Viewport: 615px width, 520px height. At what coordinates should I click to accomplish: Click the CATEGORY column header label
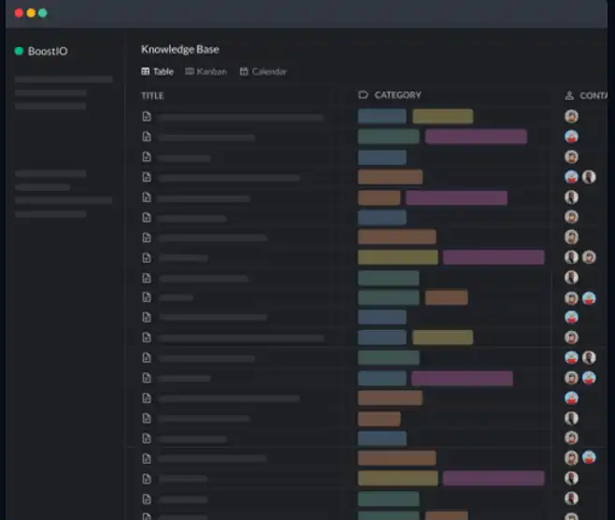[x=398, y=95]
